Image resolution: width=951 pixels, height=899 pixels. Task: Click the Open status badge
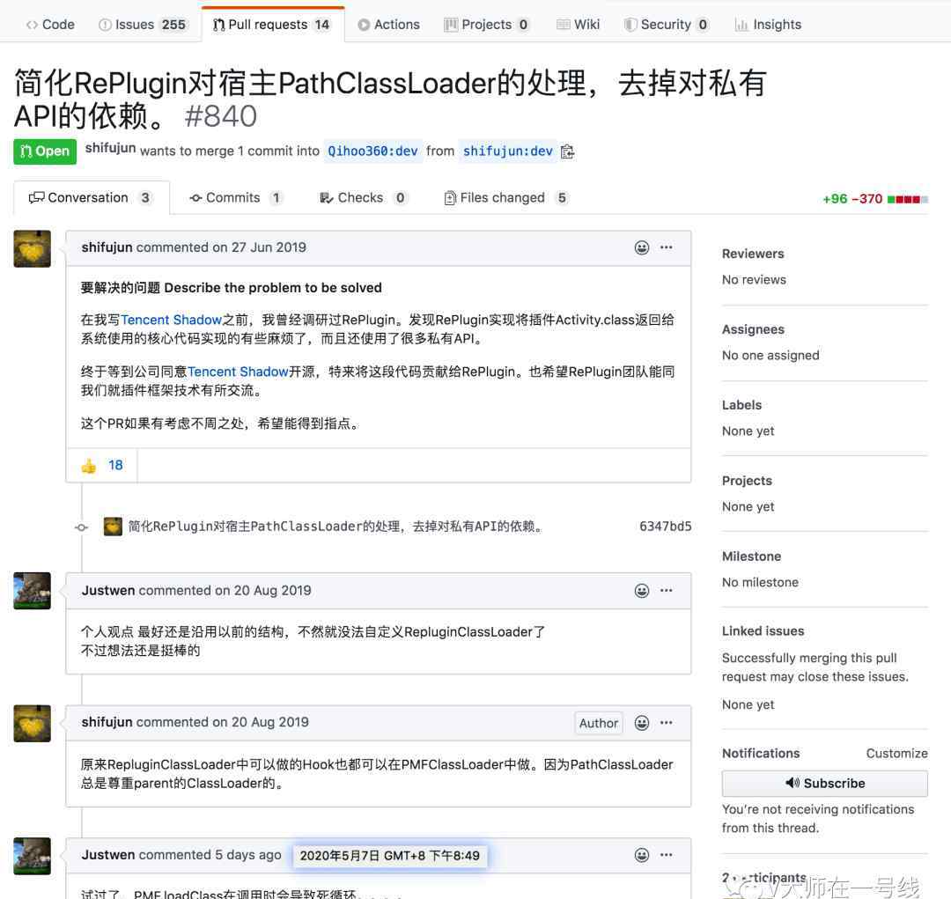coord(45,151)
